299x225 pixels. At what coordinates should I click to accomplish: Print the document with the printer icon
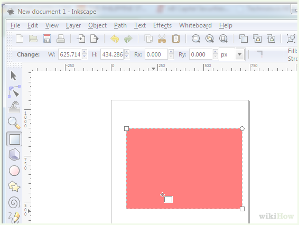click(x=61, y=39)
